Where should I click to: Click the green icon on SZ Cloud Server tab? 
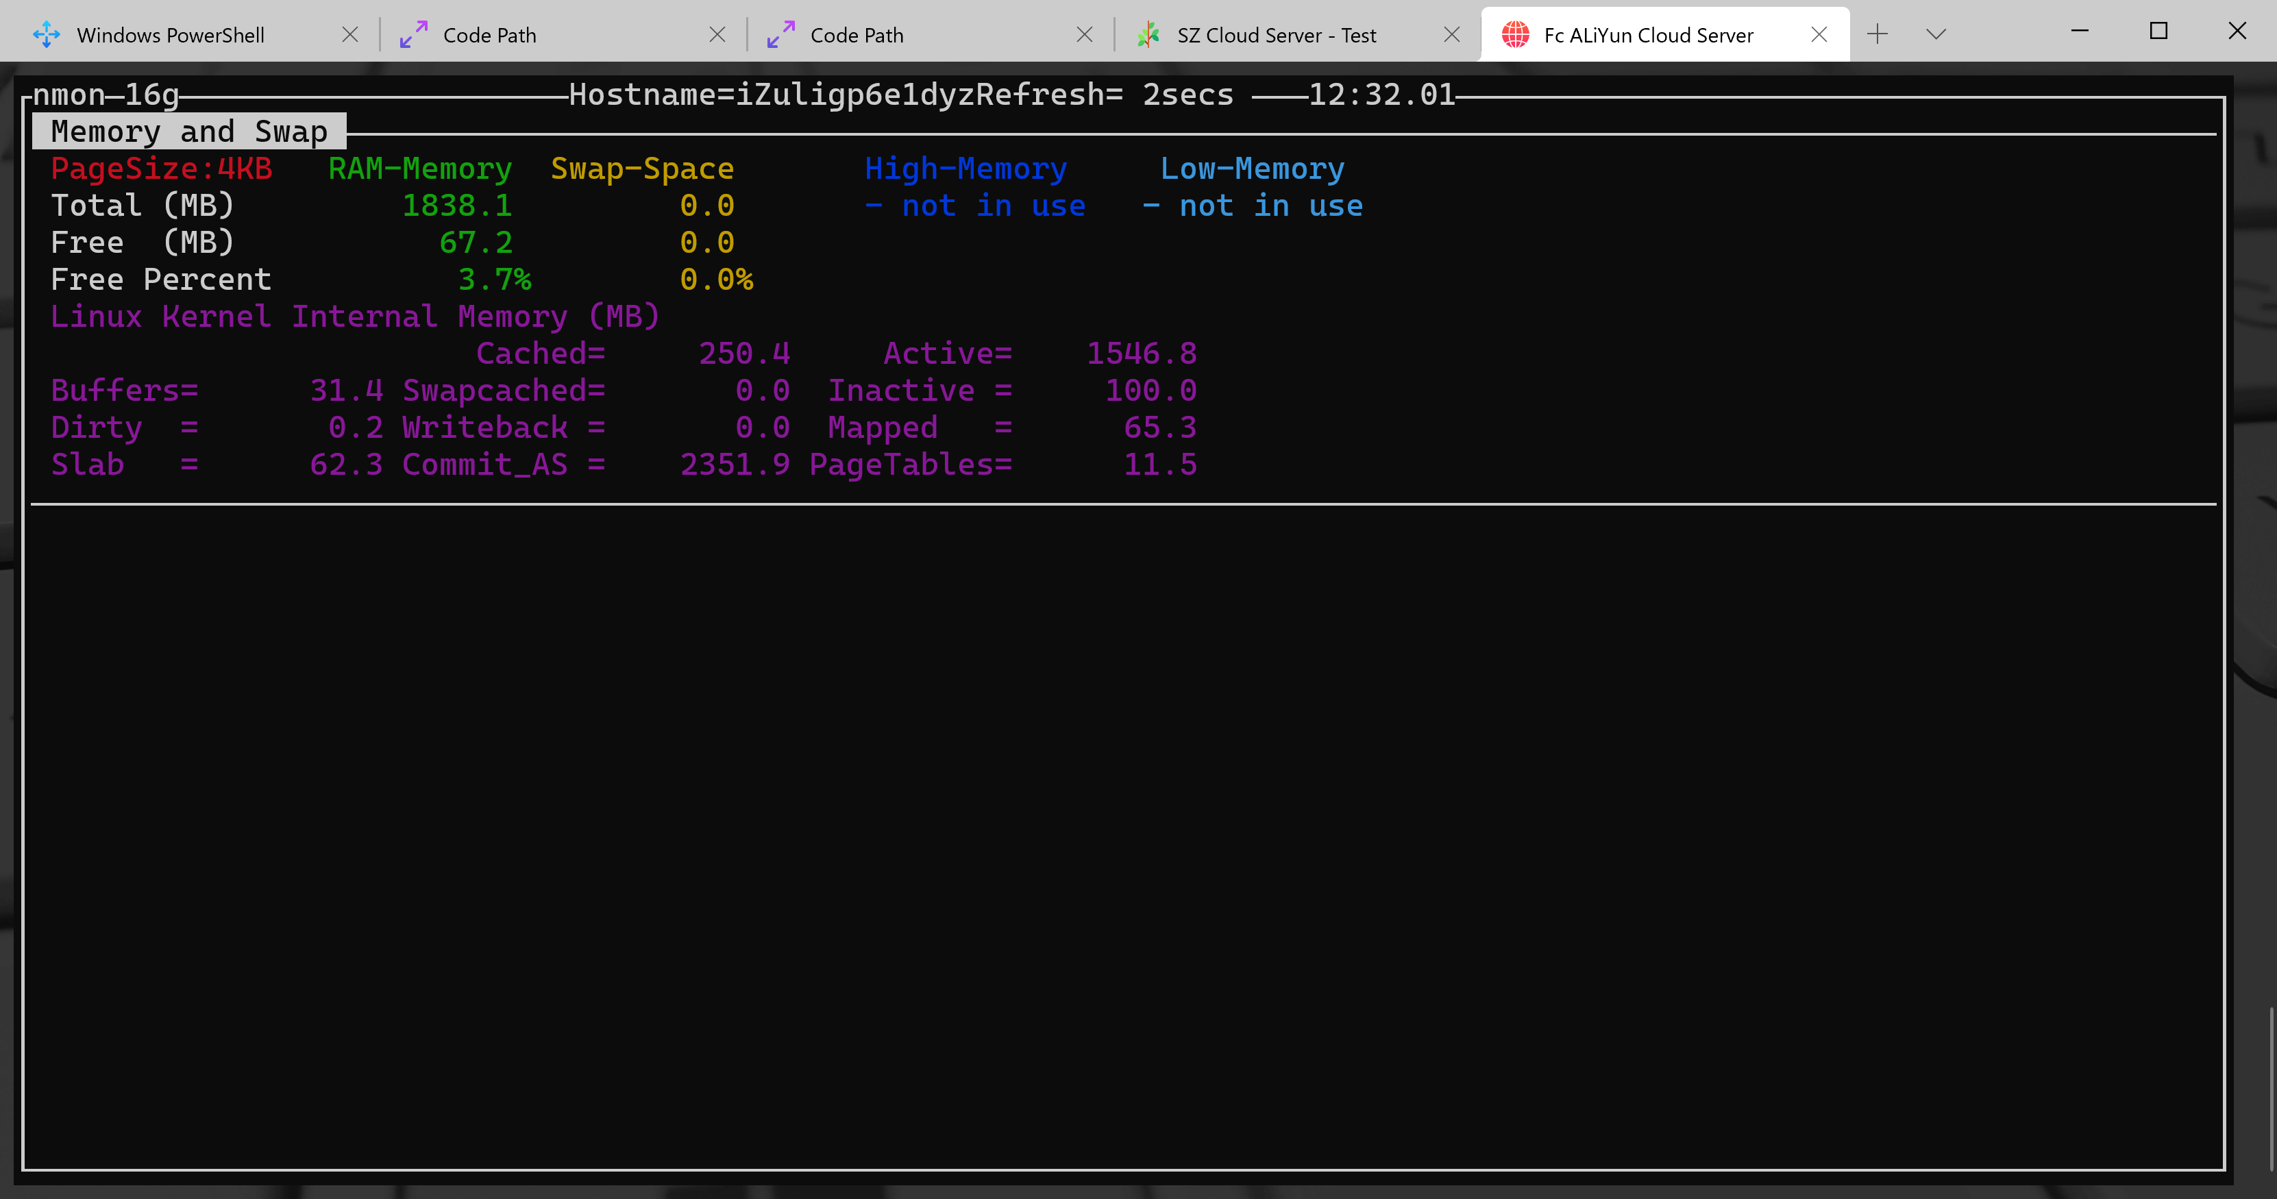[x=1147, y=34]
